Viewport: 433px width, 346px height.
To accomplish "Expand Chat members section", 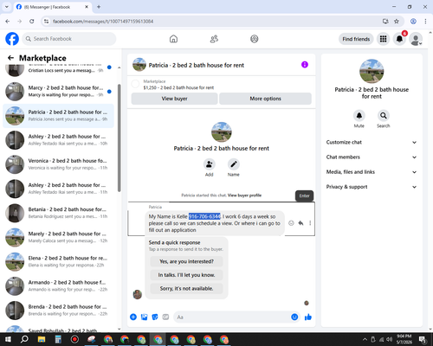I will point(372,157).
